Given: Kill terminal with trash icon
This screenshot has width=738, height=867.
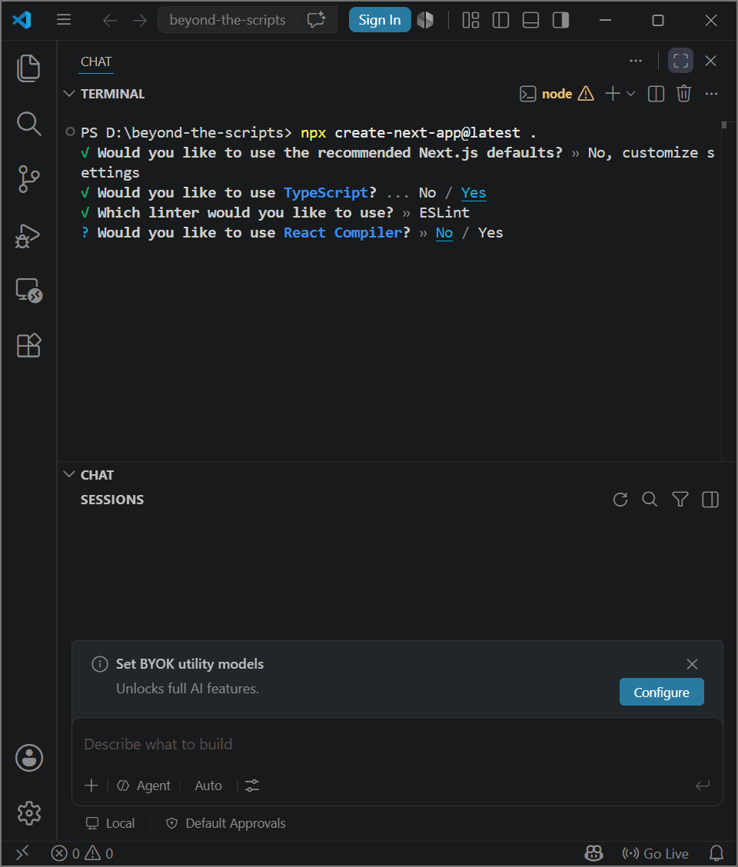Looking at the screenshot, I should (x=683, y=94).
